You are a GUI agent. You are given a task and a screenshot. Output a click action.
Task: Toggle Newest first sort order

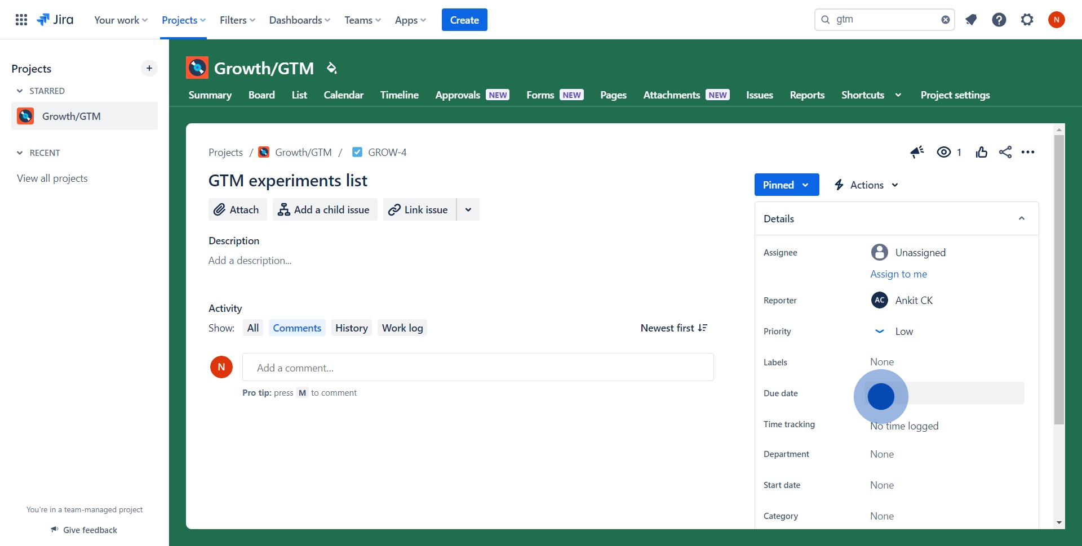point(673,328)
